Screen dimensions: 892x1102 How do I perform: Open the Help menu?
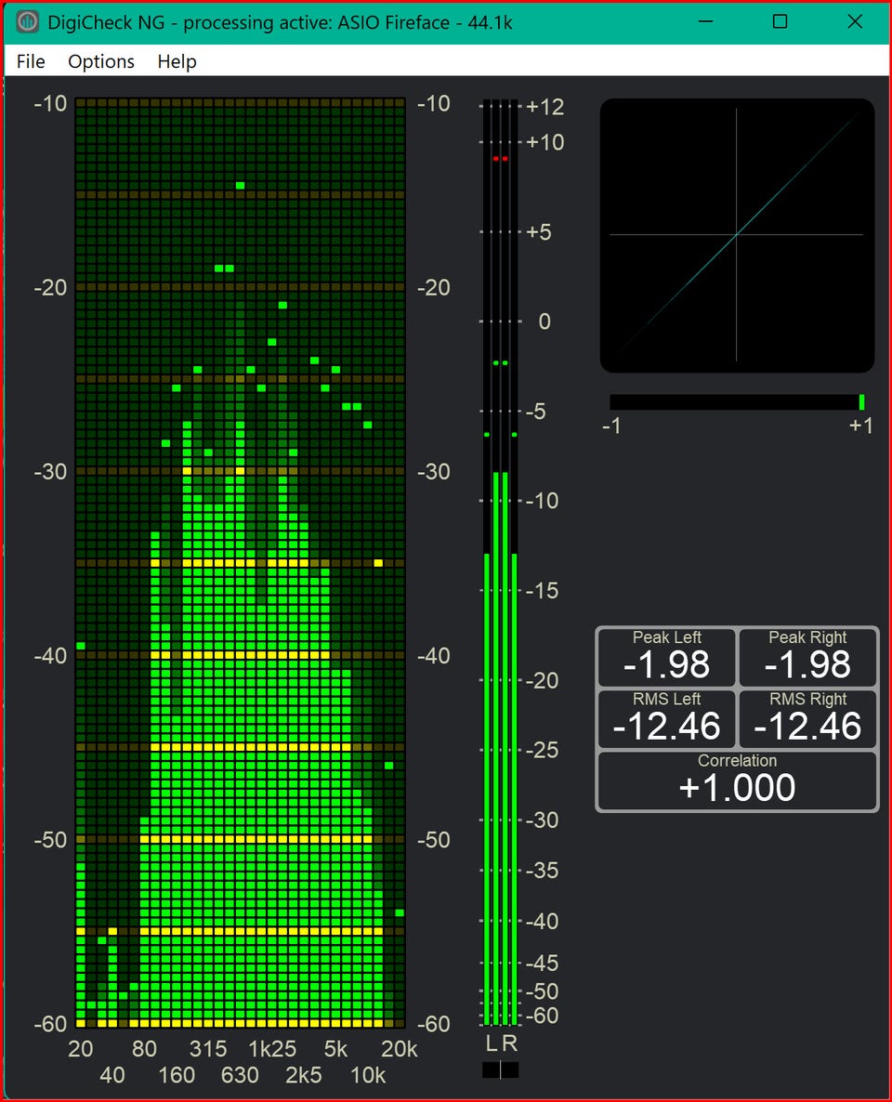177,61
